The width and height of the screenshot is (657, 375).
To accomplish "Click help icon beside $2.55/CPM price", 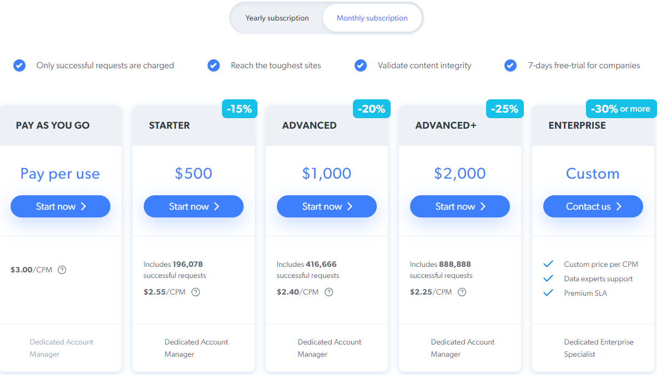I will click(x=195, y=292).
